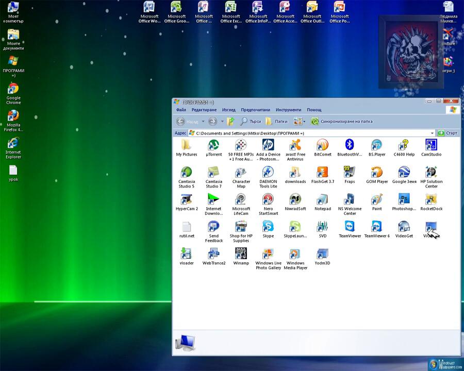Click the Търси search button
This screenshot has height=371, width=464.
click(x=251, y=122)
